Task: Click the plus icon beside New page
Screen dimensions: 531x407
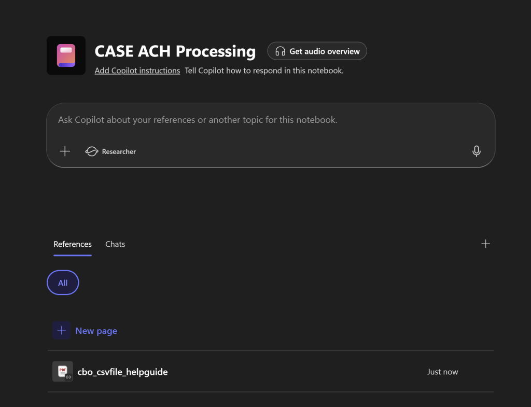Action: click(61, 331)
